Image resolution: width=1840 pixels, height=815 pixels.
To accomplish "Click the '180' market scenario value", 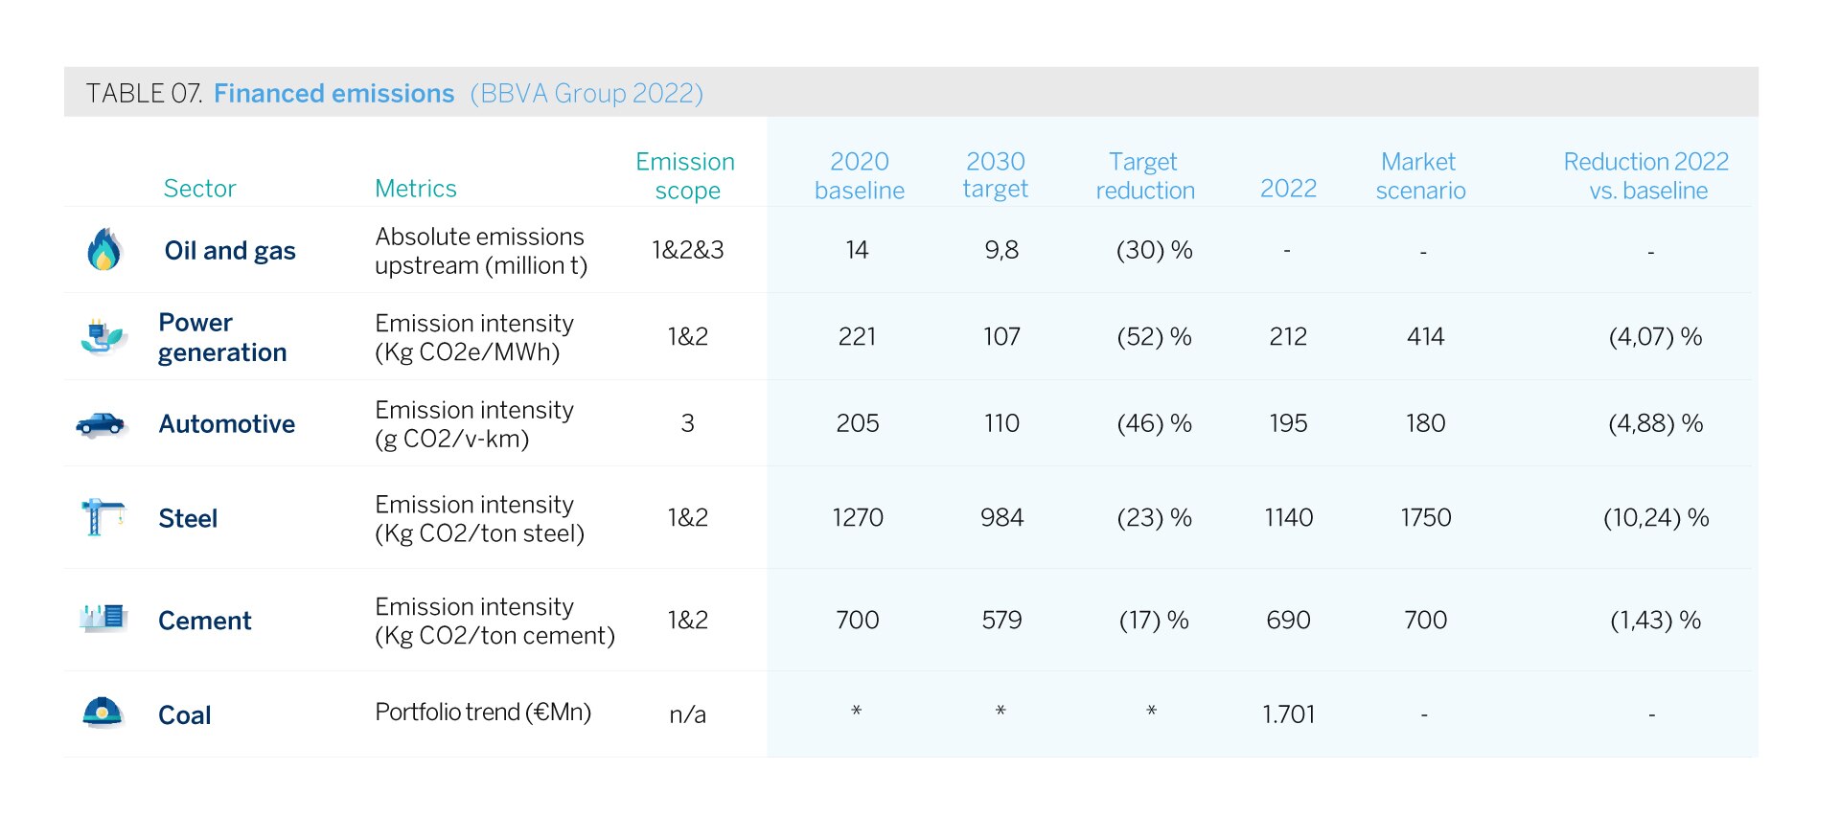I will click(x=1425, y=423).
